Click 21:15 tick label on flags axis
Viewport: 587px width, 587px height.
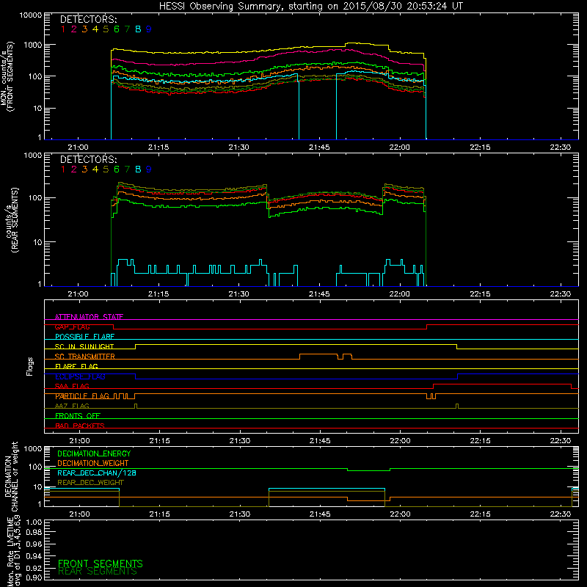coord(159,441)
